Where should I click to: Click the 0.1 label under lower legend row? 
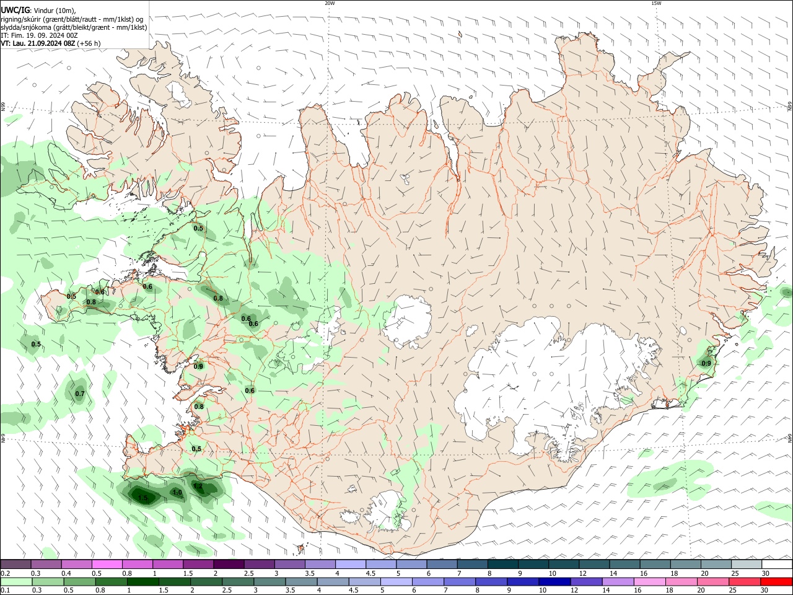coord(5,590)
